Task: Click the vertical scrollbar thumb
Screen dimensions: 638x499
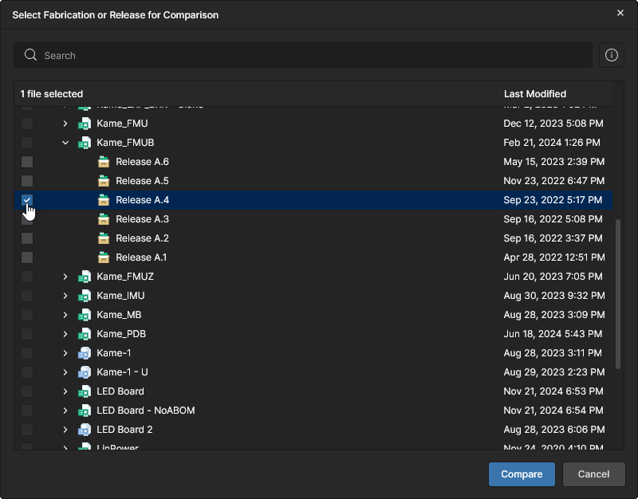Action: (x=617, y=294)
